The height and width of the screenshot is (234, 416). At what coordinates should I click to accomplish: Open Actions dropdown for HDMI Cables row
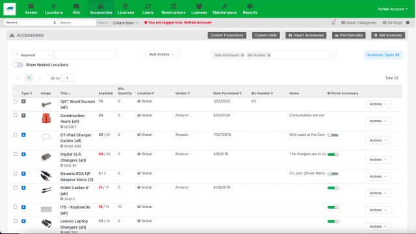click(x=378, y=193)
